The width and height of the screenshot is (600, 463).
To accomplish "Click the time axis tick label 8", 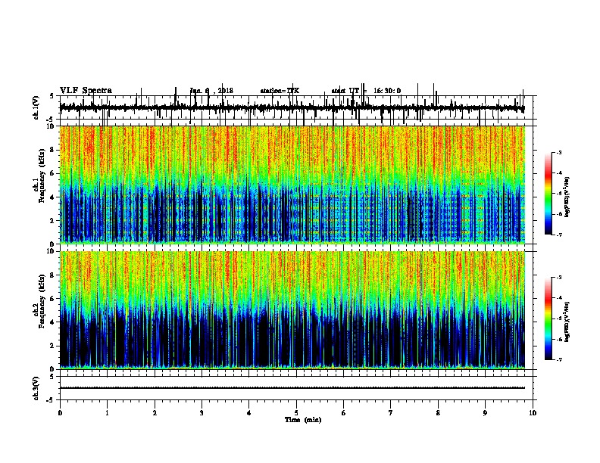I will 438,412.
